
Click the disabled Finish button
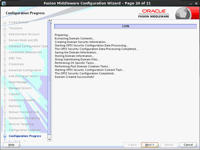(169, 145)
